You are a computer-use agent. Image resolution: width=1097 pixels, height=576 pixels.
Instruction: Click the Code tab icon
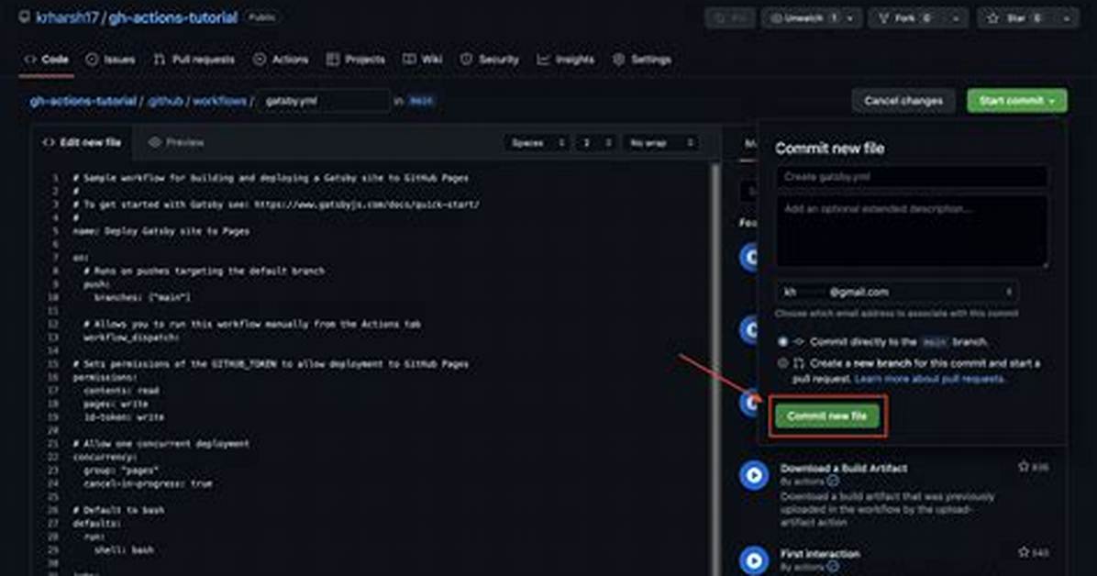(30, 60)
